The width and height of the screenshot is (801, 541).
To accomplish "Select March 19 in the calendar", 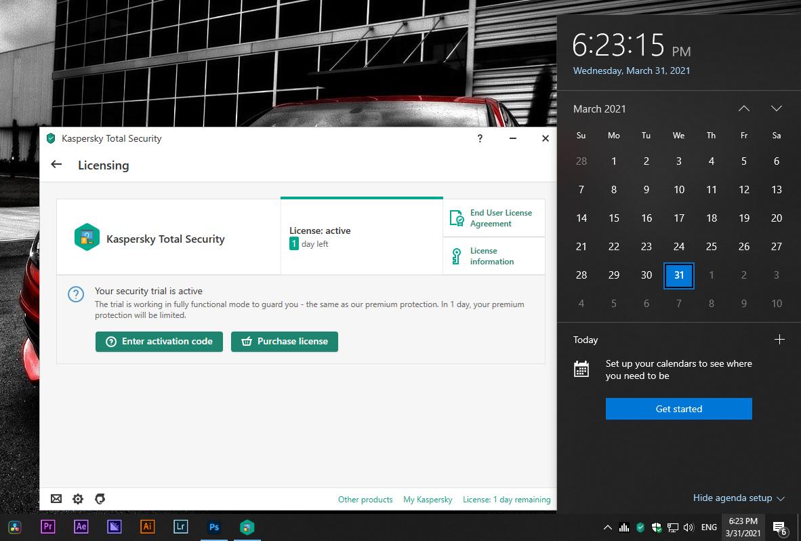I will point(744,218).
